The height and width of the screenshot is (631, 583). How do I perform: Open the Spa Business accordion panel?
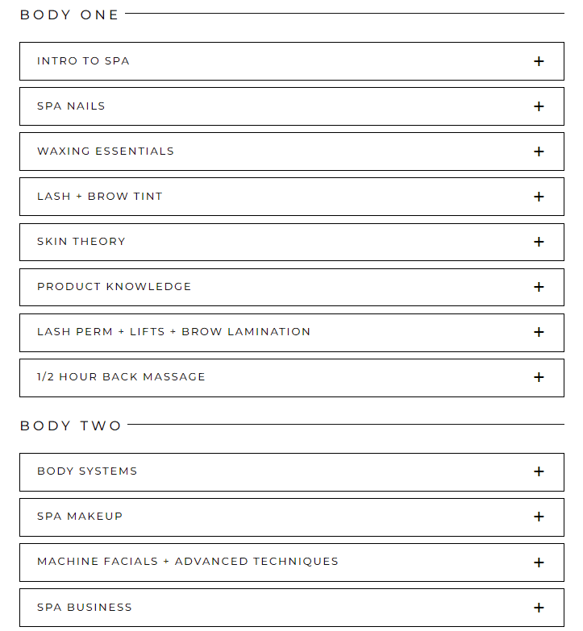tap(539, 608)
